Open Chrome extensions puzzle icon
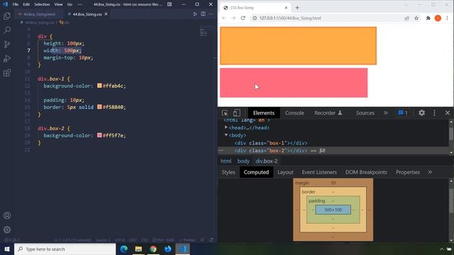The image size is (454, 255). pos(428,18)
